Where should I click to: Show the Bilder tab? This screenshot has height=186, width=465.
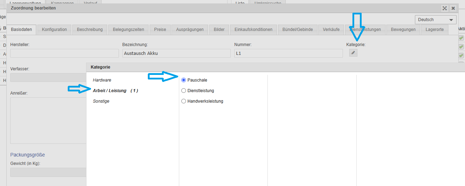219,30
